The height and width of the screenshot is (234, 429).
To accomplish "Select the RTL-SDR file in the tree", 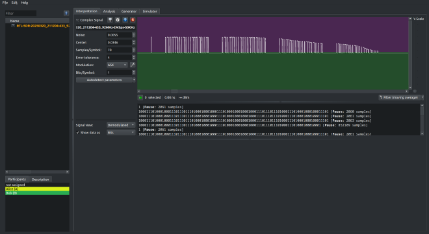I will [x=43, y=26].
